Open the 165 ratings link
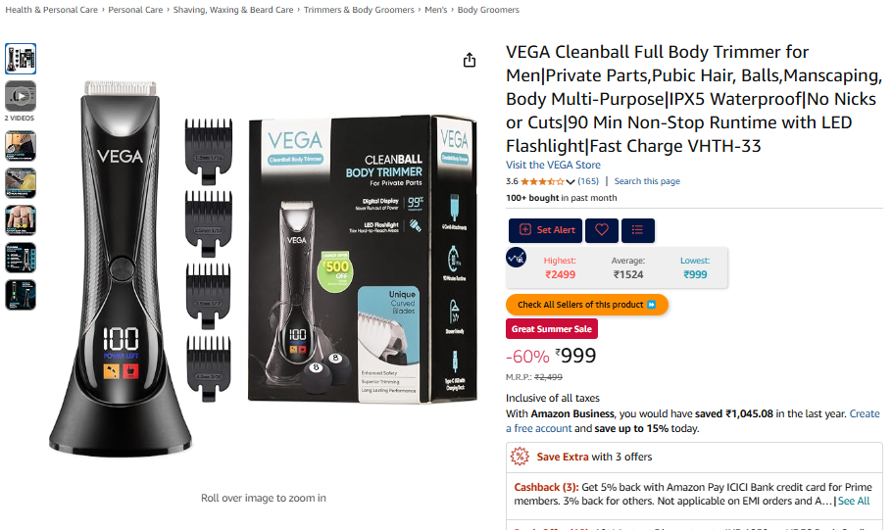The image size is (893, 530). click(588, 181)
